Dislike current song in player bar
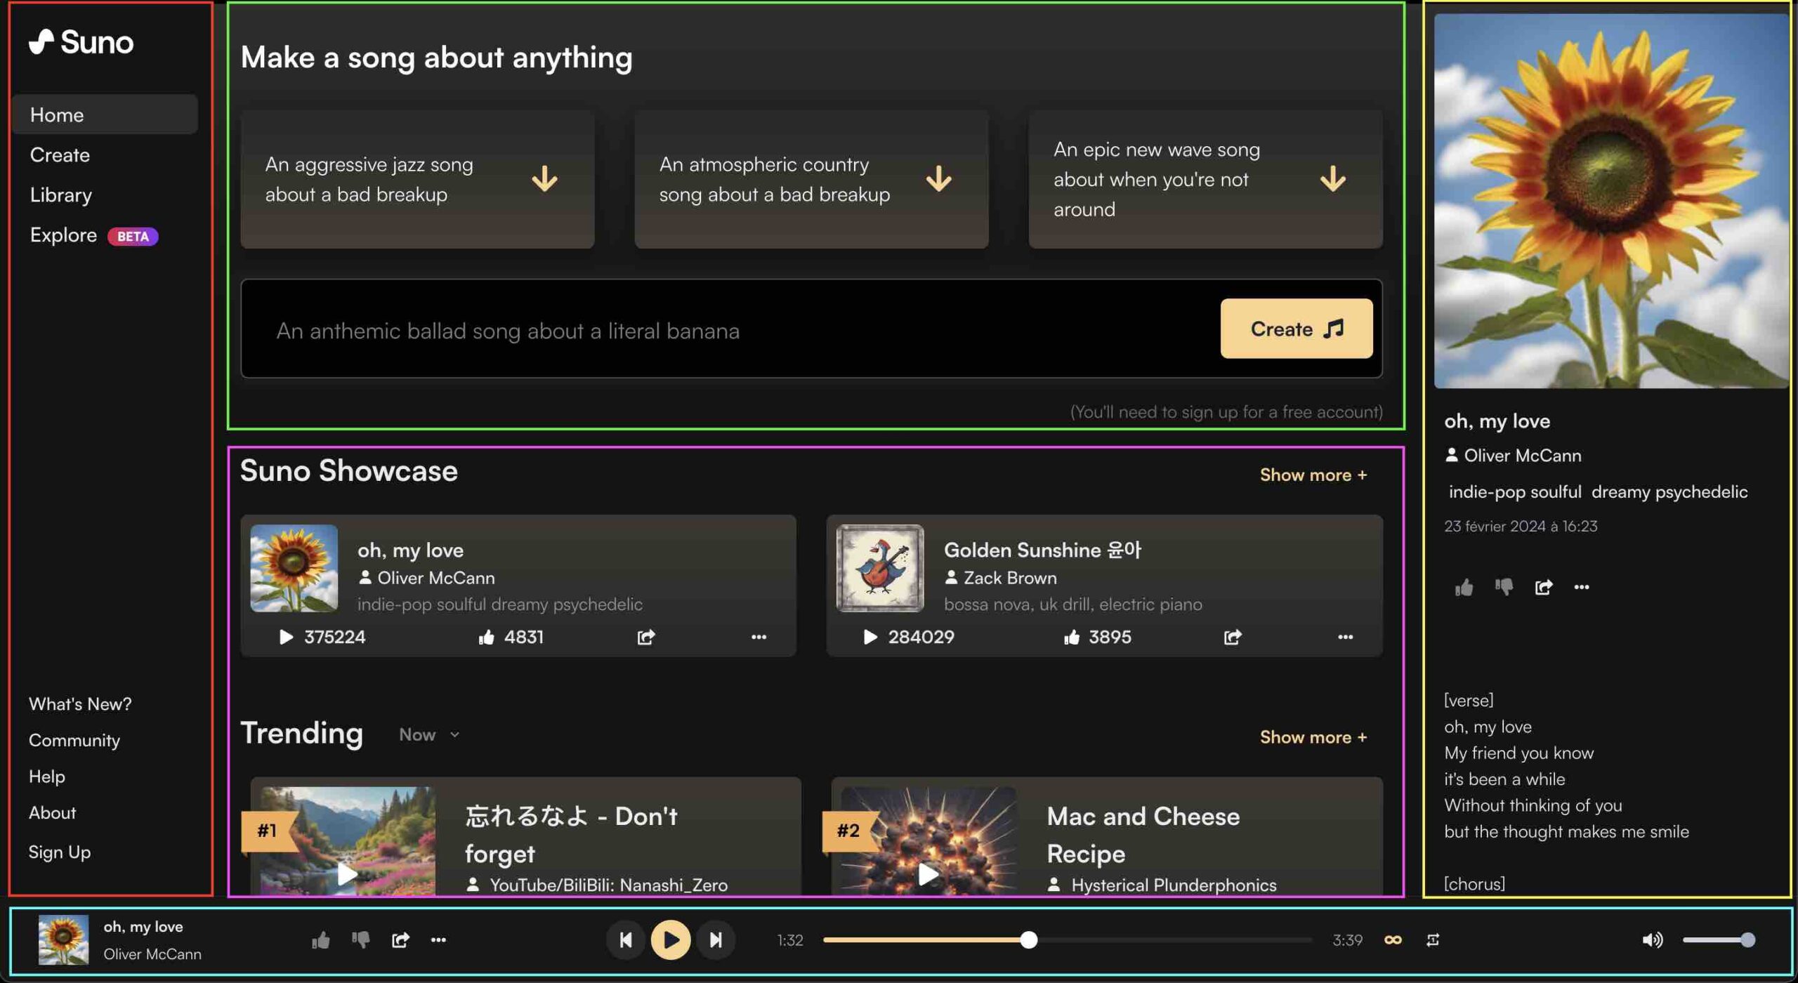This screenshot has height=983, width=1798. pyautogui.click(x=361, y=939)
